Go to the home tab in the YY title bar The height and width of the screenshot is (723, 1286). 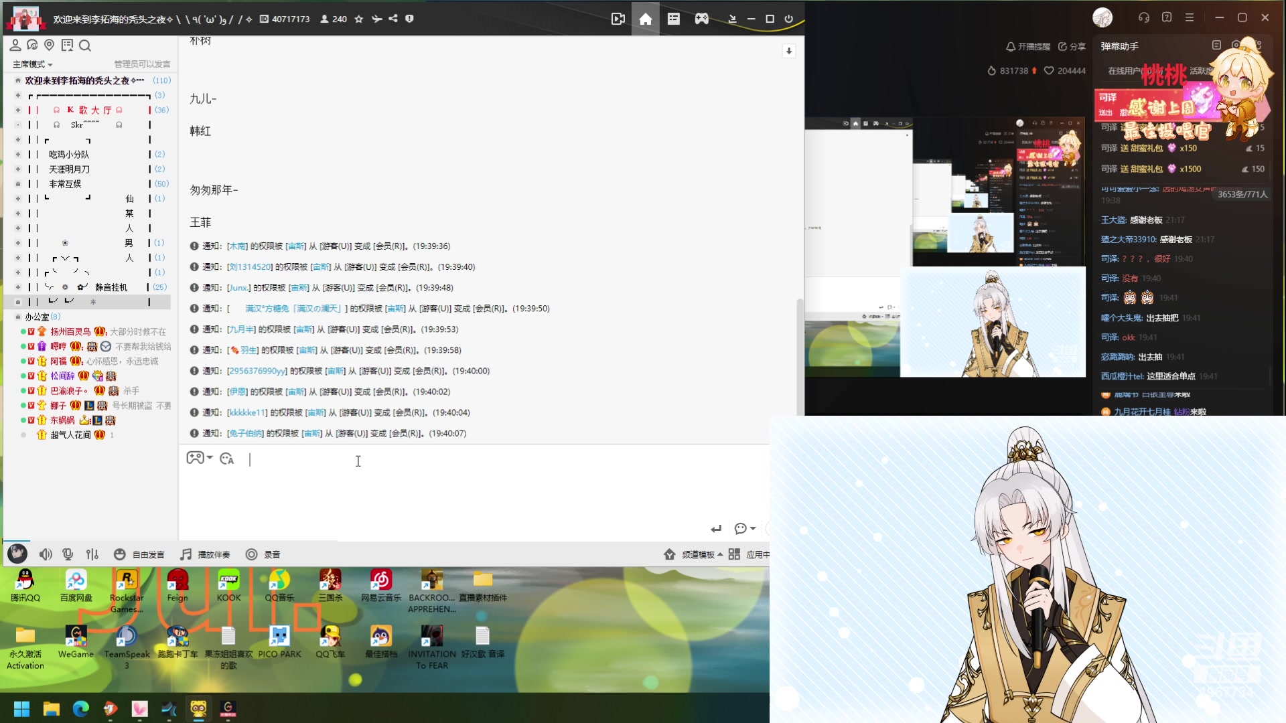click(x=646, y=19)
